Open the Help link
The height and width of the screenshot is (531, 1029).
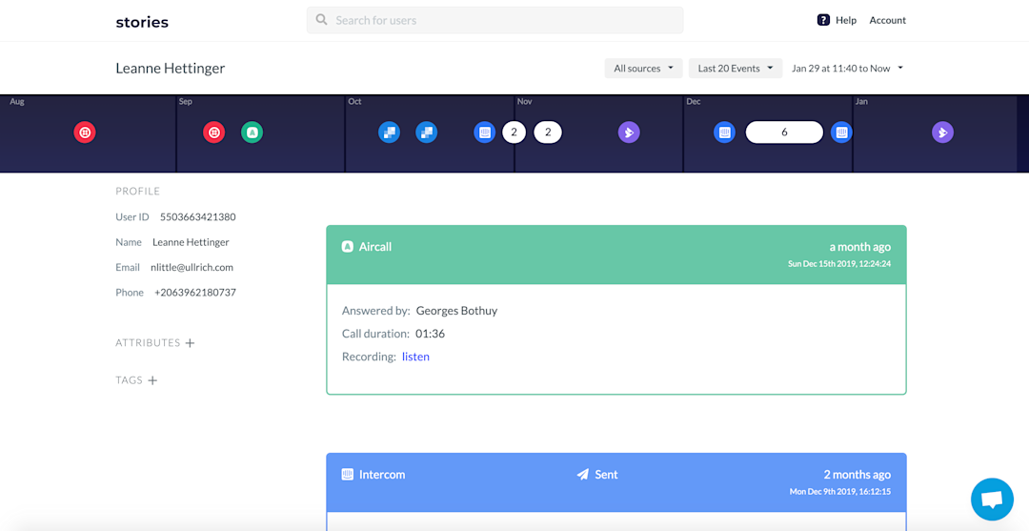pyautogui.click(x=846, y=20)
